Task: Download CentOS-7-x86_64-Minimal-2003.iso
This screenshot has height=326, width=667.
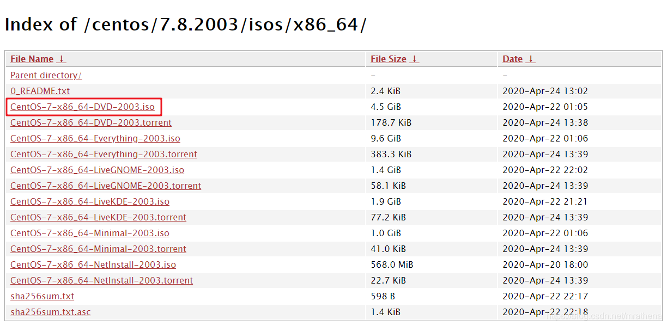Action: tap(90, 233)
